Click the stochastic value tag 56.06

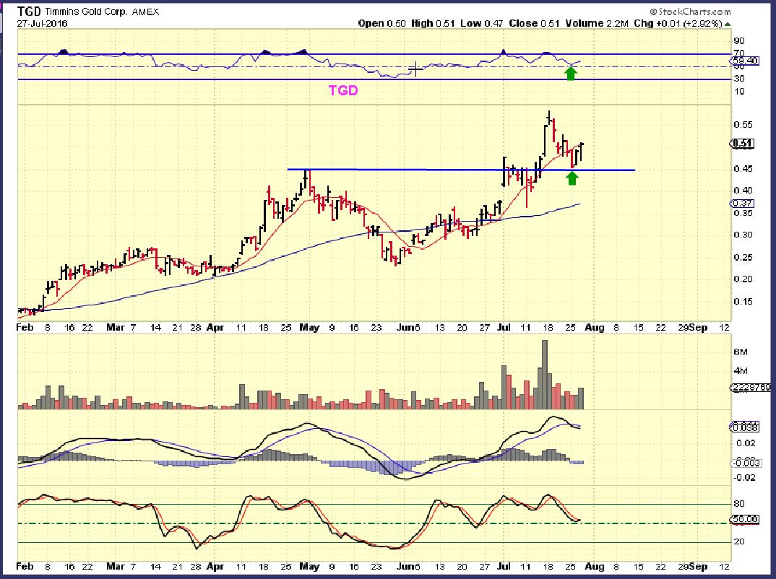(x=745, y=519)
